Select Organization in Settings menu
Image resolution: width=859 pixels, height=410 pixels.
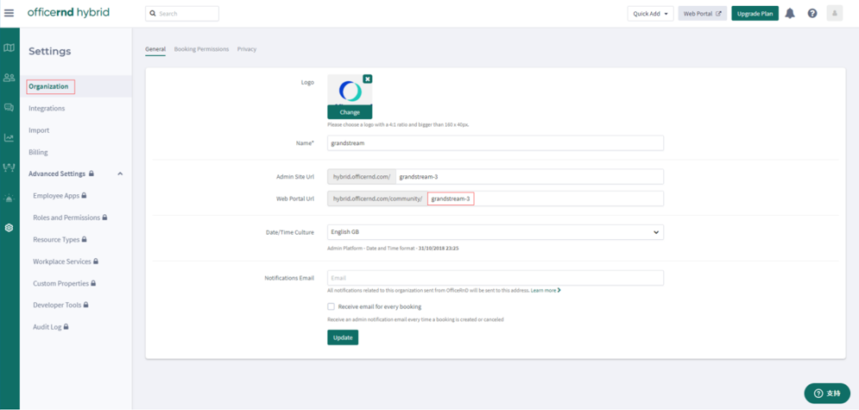[48, 86]
